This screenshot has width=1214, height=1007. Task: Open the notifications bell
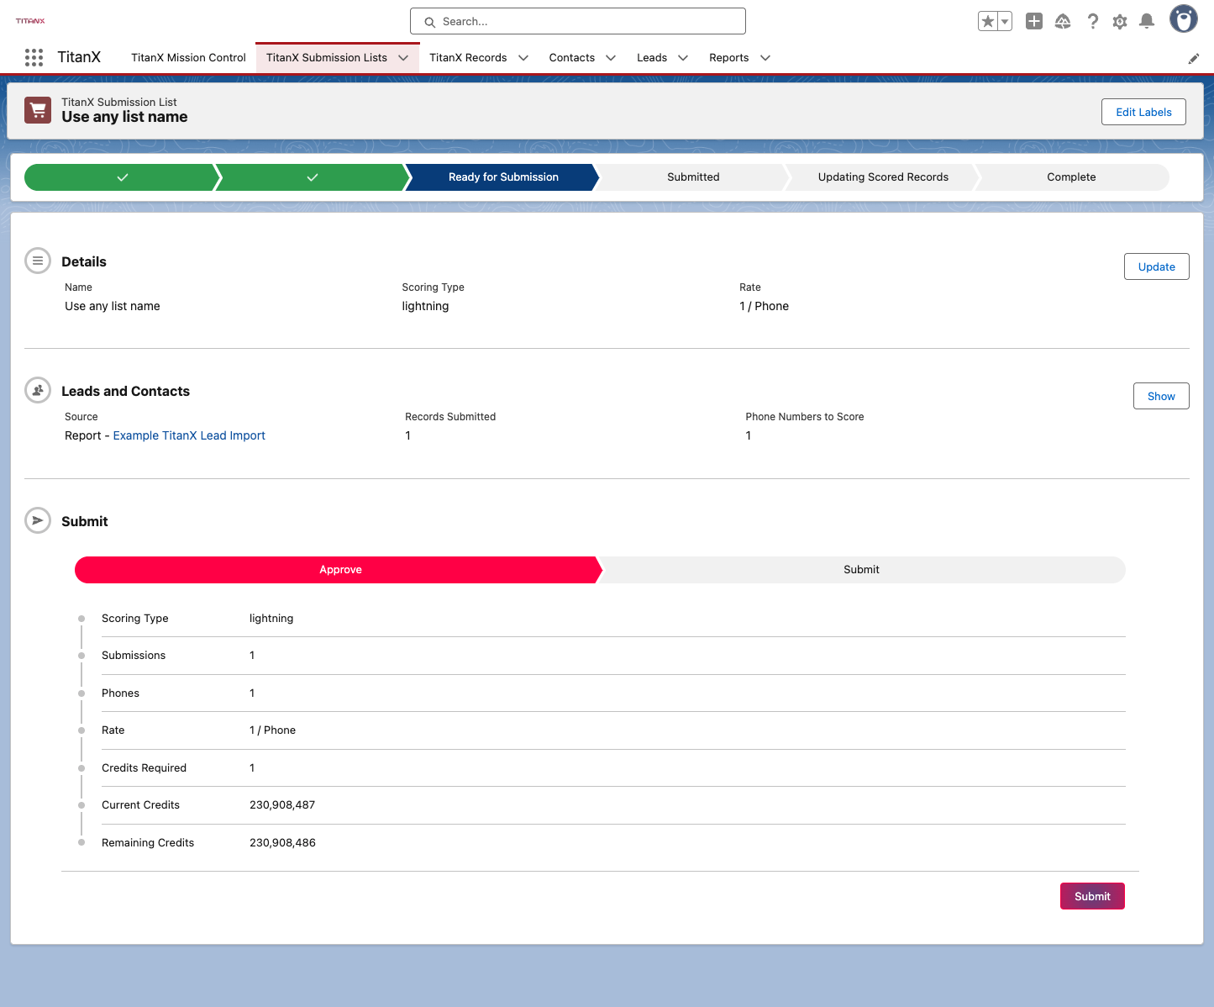[1147, 21]
